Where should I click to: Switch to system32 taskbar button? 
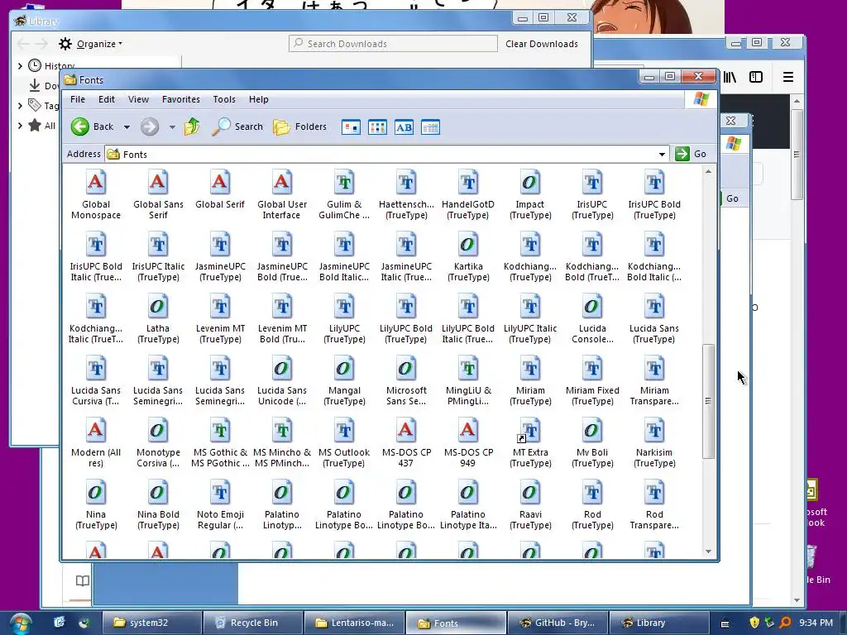pyautogui.click(x=151, y=623)
